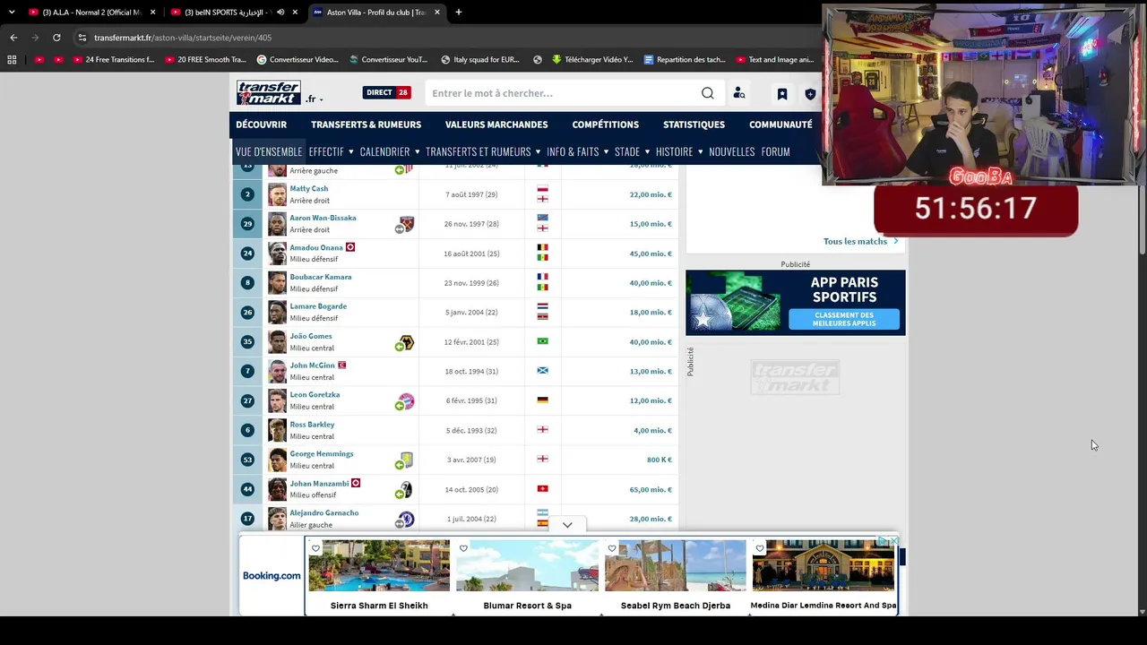Click the bookmark watchlist icon in header
This screenshot has height=645, width=1147.
782,94
